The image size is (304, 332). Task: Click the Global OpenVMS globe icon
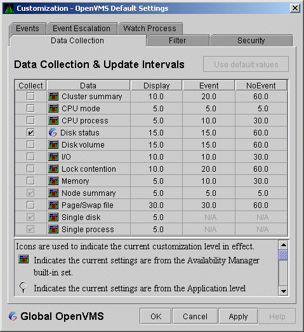click(x=13, y=316)
